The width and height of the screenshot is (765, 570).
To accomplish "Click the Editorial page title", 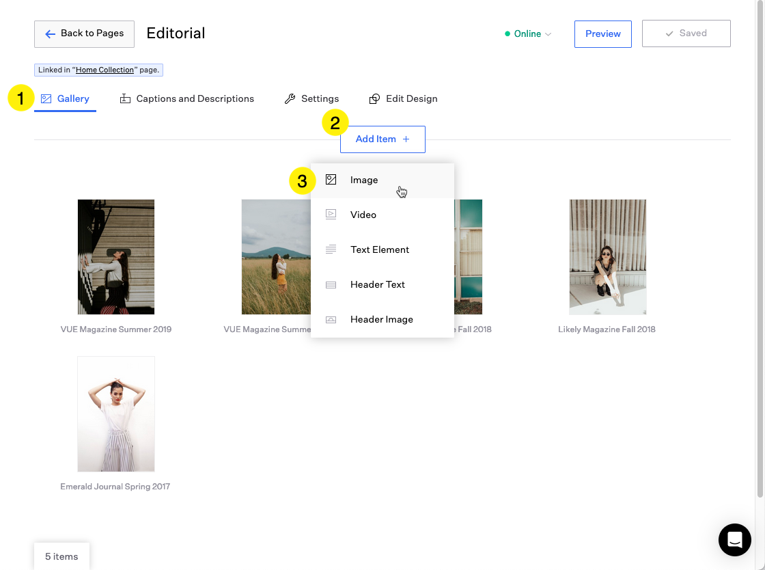I will (x=176, y=33).
